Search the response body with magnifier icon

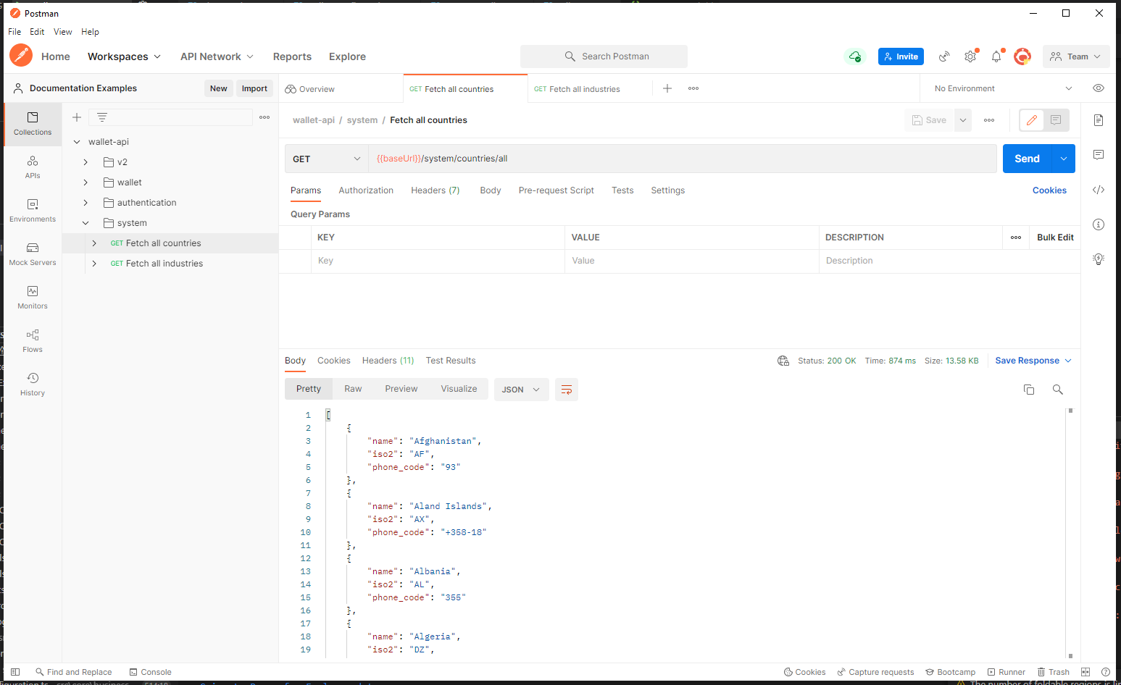tap(1058, 390)
